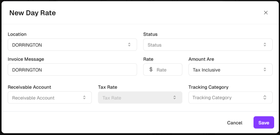Click the Tax Rate chevron icon

174,97
